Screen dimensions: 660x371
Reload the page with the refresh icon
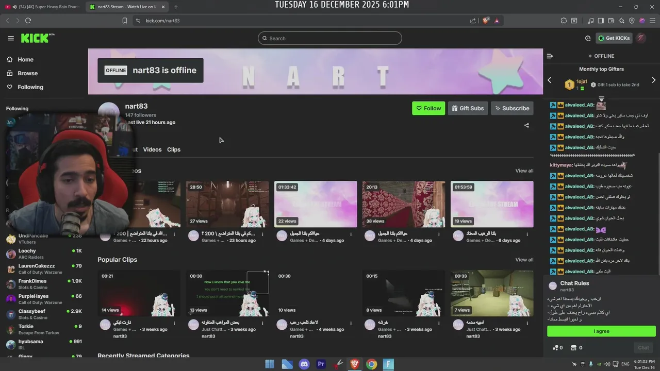(x=28, y=21)
